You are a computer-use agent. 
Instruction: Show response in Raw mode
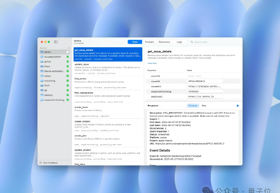pyautogui.click(x=204, y=106)
